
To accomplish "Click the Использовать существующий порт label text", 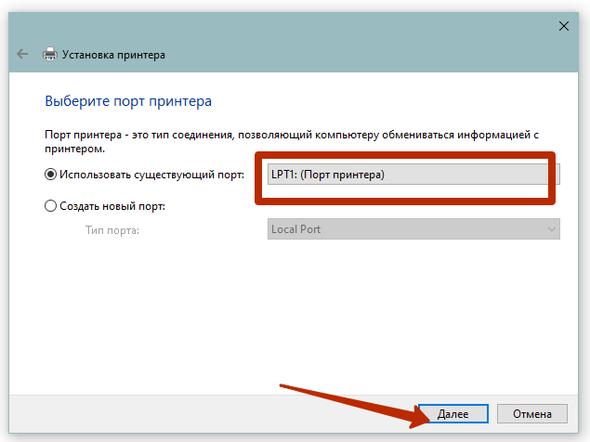I will point(151,174).
